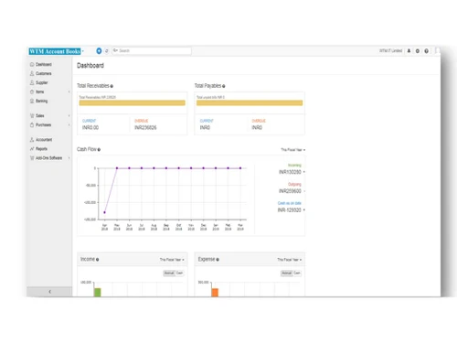Click Cash Flow info icon

tap(99, 150)
